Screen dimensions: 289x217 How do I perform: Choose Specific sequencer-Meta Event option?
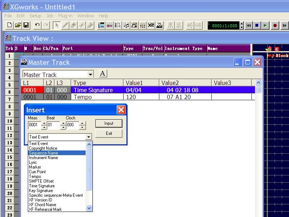pos(57,195)
